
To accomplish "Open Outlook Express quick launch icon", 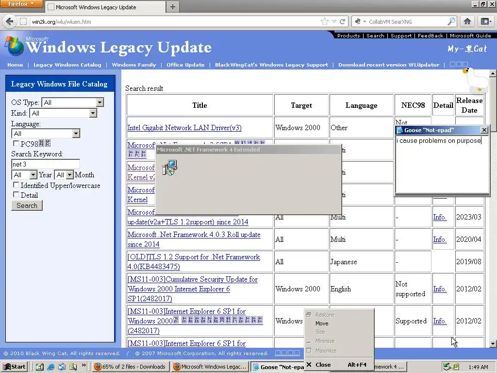I will coord(62,367).
